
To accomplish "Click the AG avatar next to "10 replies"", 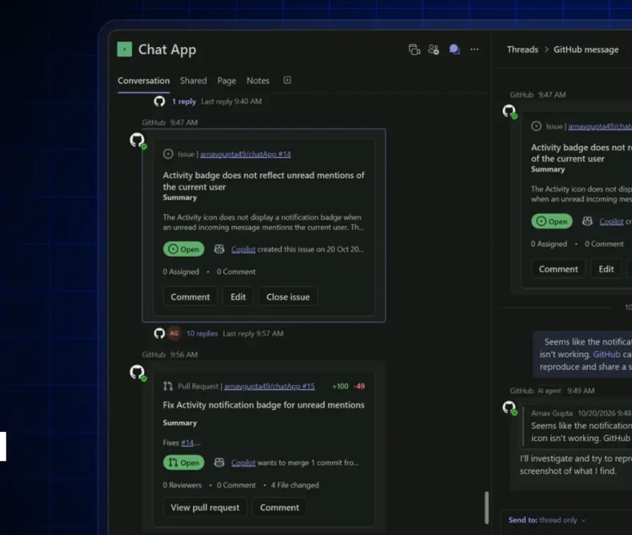I will tap(174, 333).
